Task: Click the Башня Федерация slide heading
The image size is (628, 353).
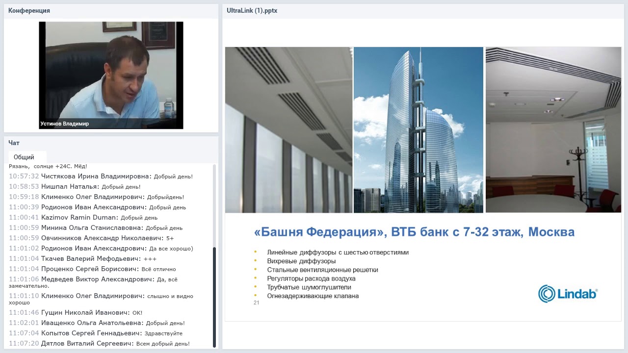Action: tap(414, 232)
